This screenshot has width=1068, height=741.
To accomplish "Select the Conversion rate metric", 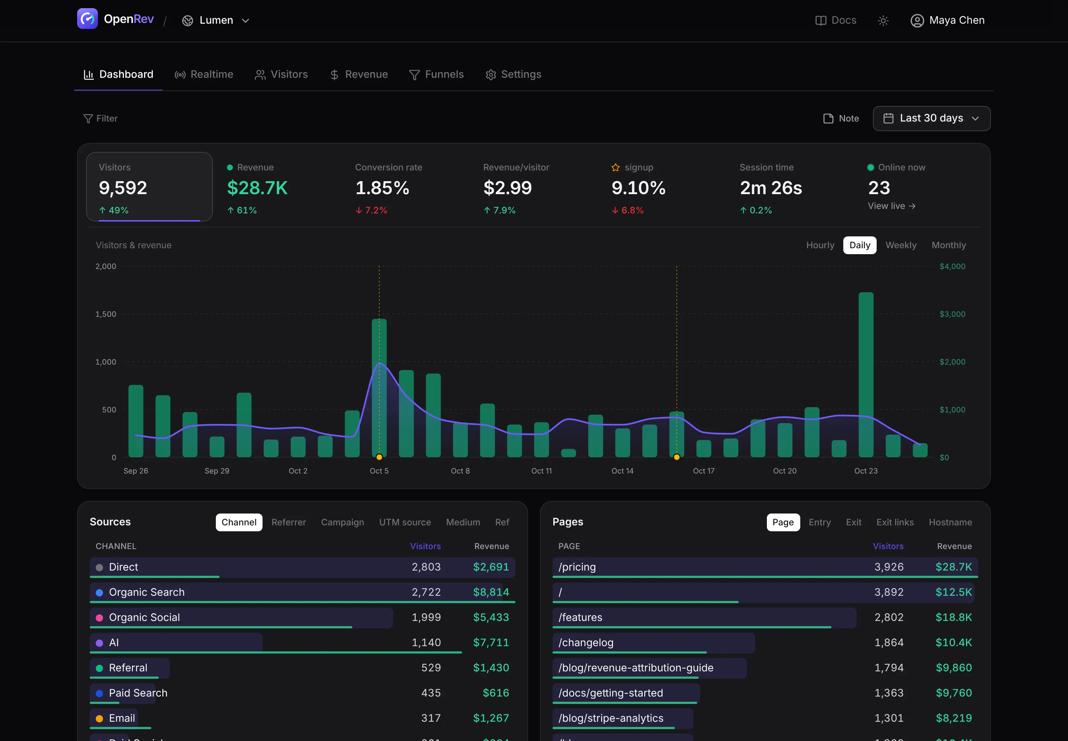I will pyautogui.click(x=406, y=187).
